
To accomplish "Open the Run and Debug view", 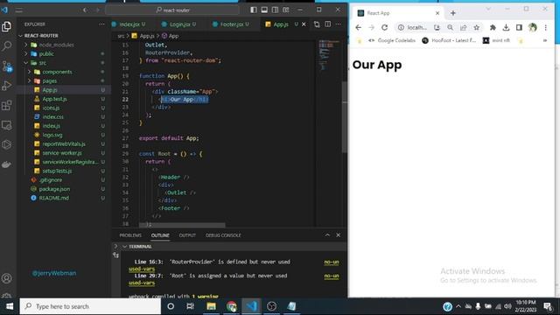I will [6, 86].
